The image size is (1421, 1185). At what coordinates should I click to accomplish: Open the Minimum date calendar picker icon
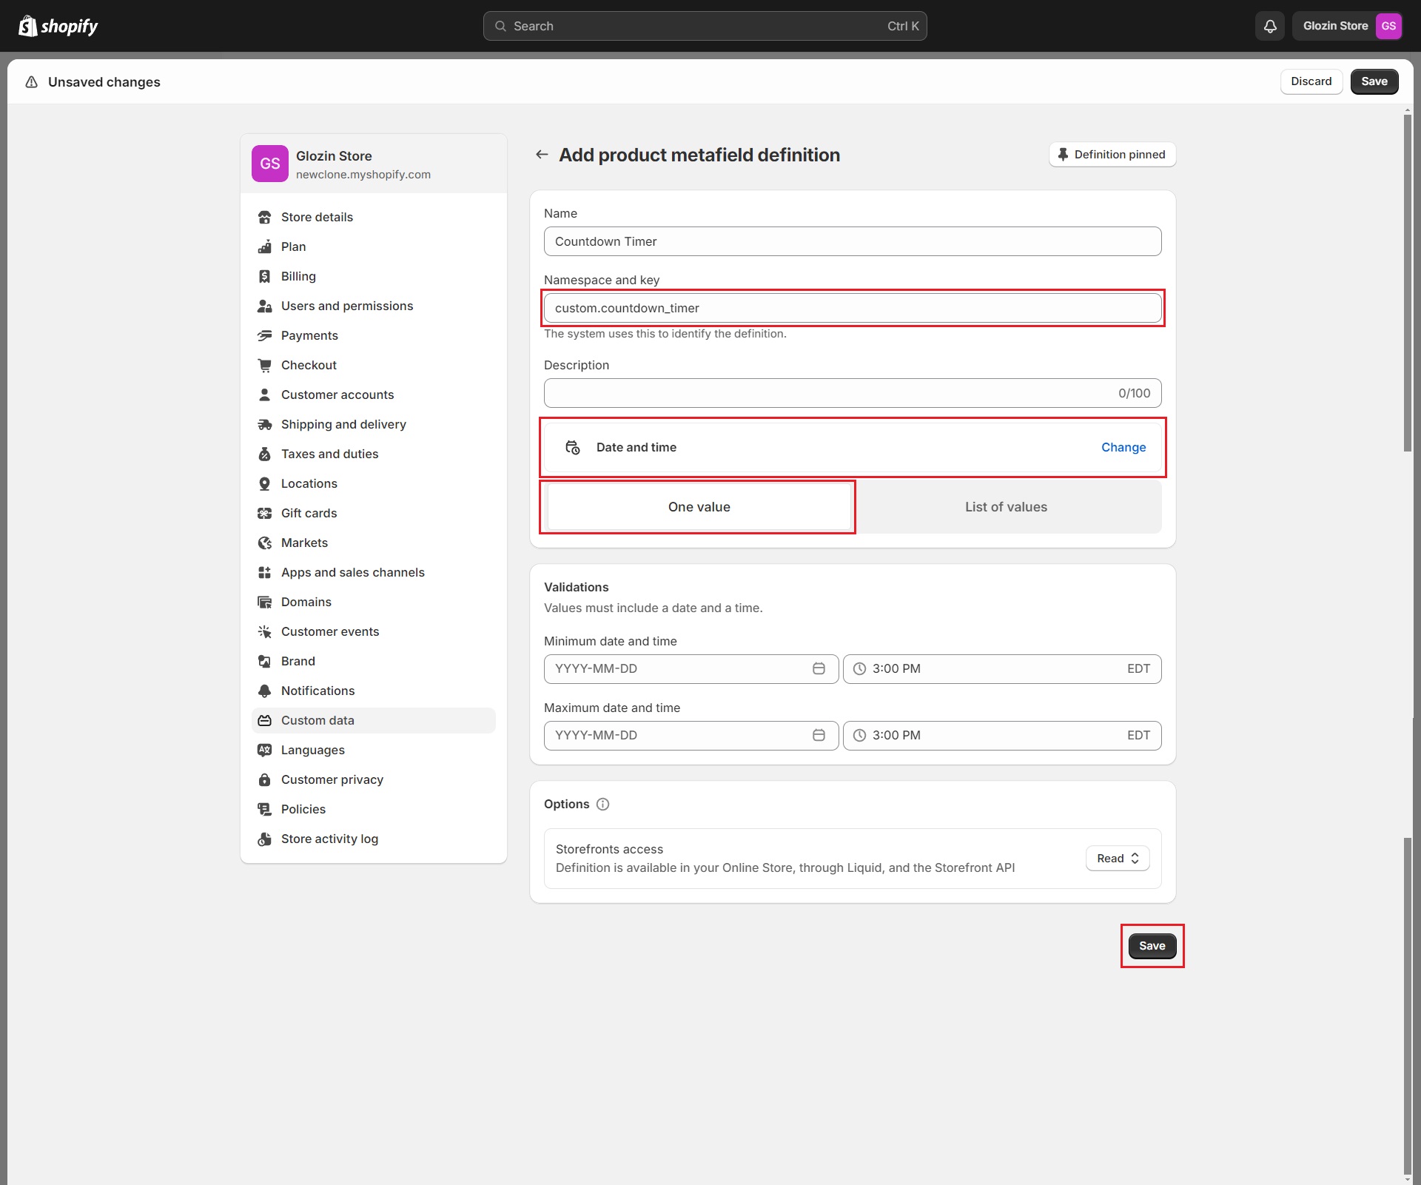click(819, 669)
